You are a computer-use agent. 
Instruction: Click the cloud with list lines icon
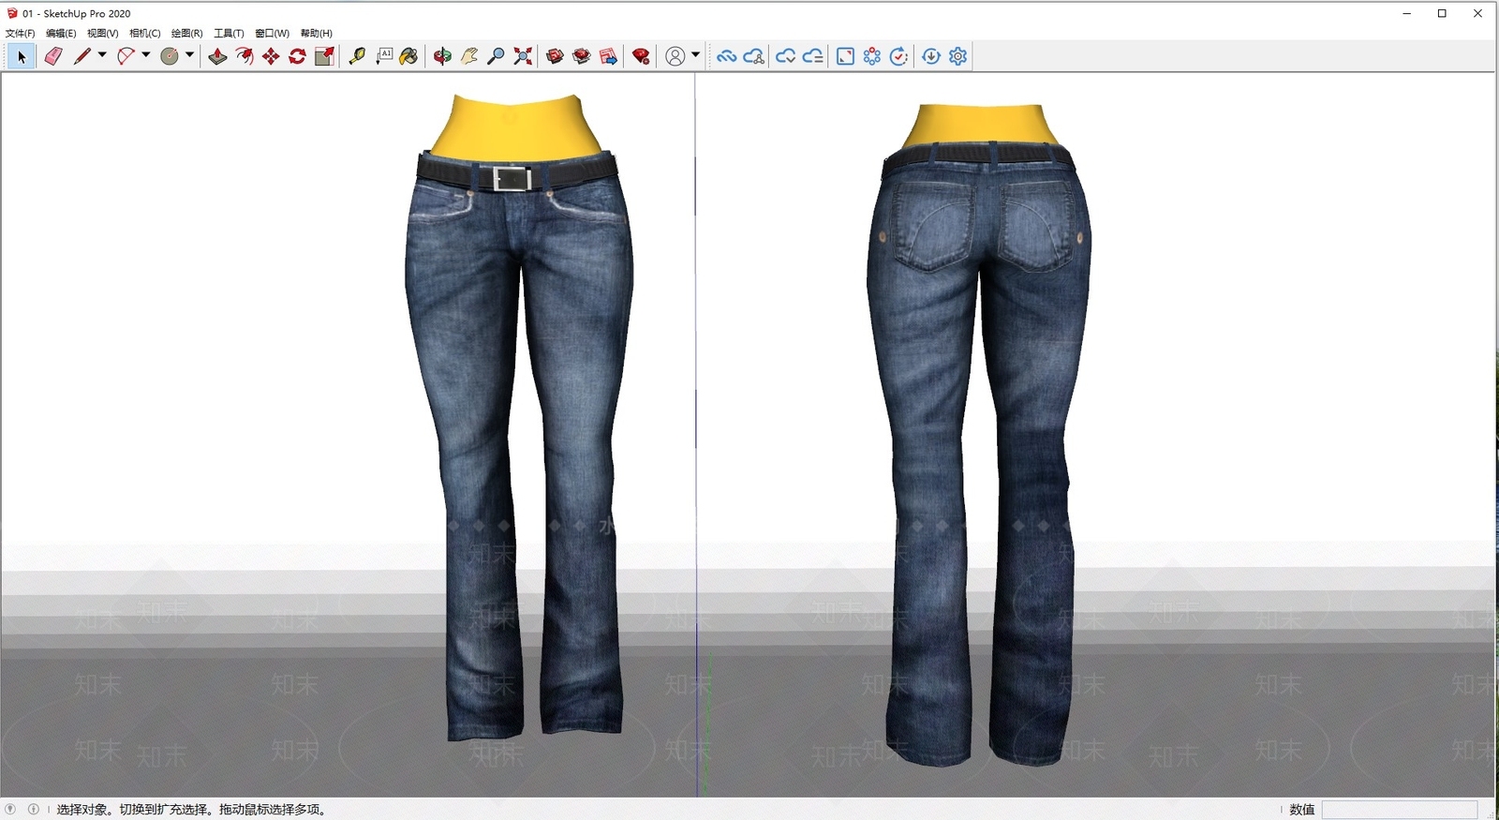point(812,56)
